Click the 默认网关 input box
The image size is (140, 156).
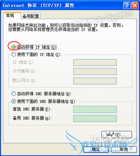(x=95, y=81)
